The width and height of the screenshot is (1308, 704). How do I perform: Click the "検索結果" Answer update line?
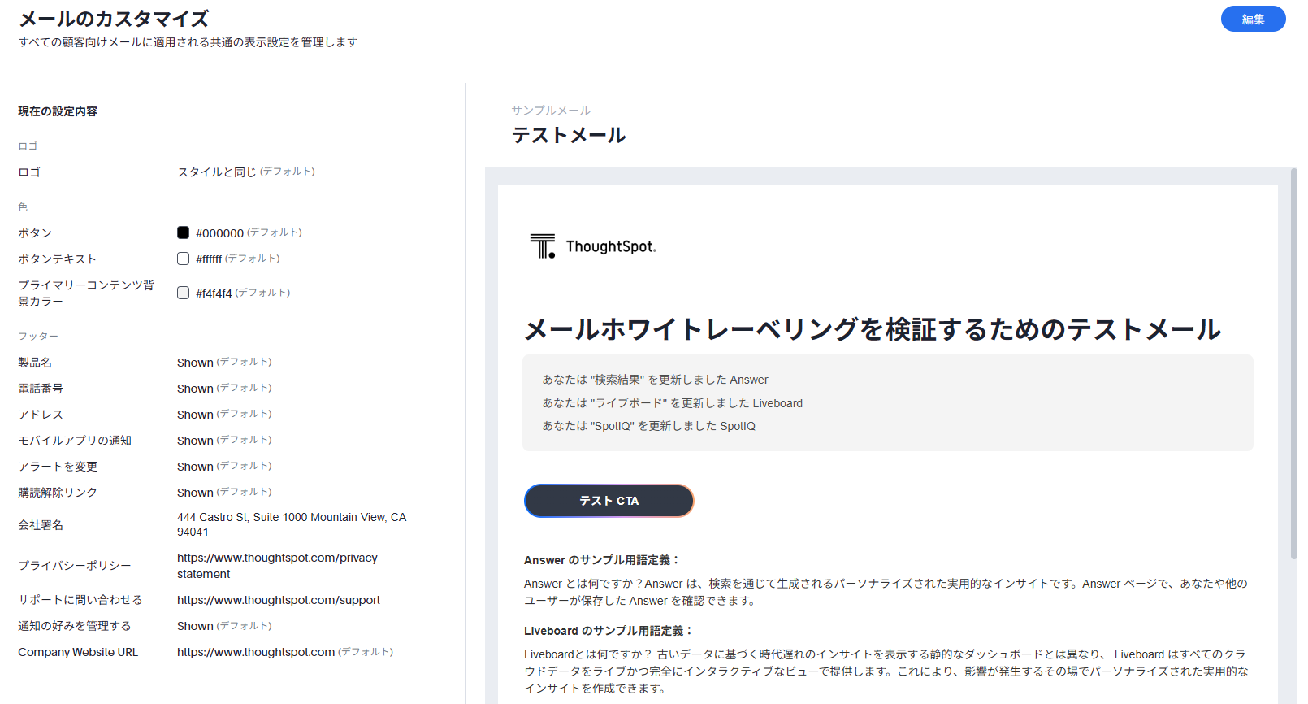pyautogui.click(x=655, y=380)
